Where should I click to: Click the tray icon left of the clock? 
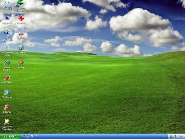click(x=175, y=136)
